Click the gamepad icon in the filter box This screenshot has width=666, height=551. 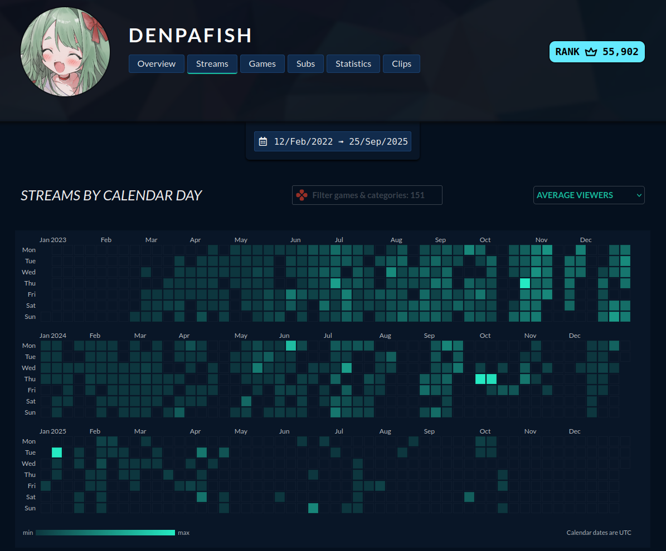tap(302, 195)
